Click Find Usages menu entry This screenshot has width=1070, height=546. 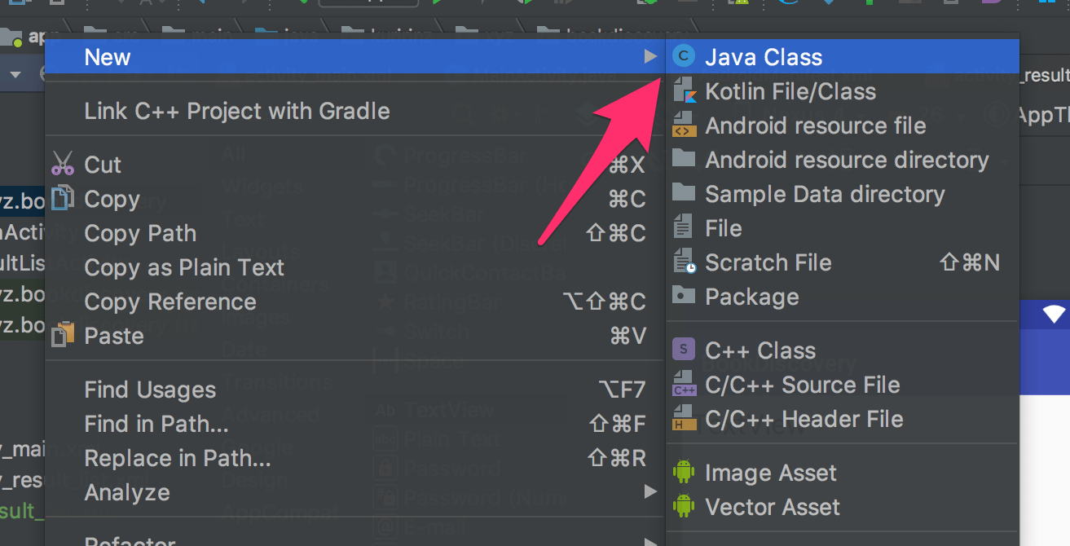[150, 390]
